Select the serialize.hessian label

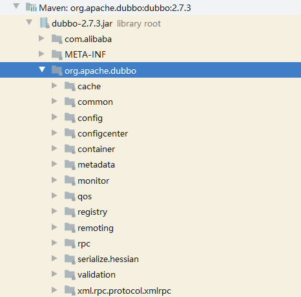(x=108, y=259)
